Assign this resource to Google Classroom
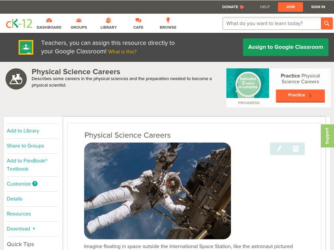Viewport: 334px width, 250px height. [286, 47]
